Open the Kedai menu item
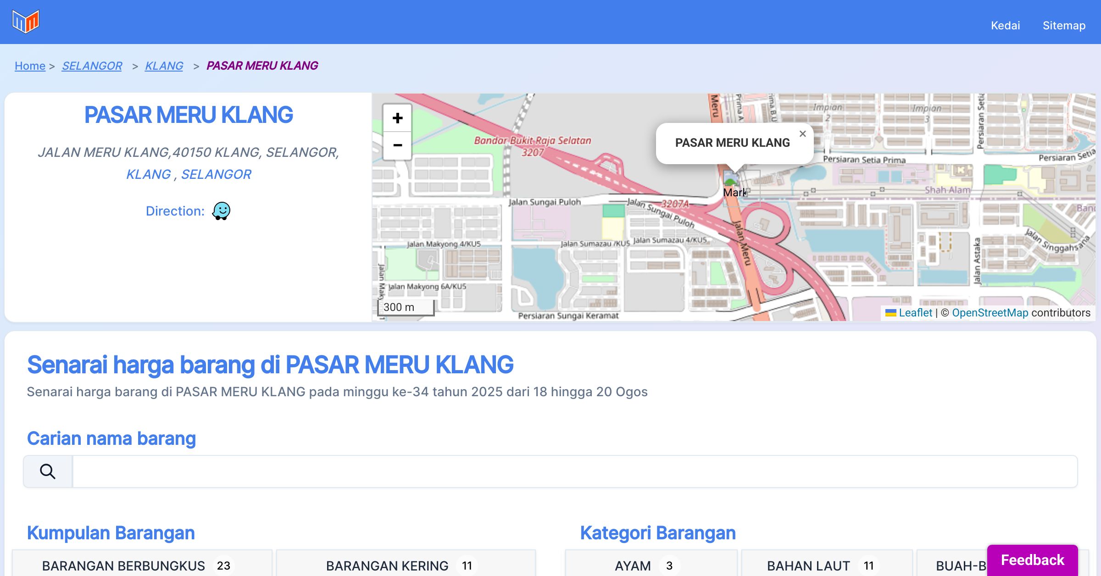The height and width of the screenshot is (576, 1101). [1005, 25]
